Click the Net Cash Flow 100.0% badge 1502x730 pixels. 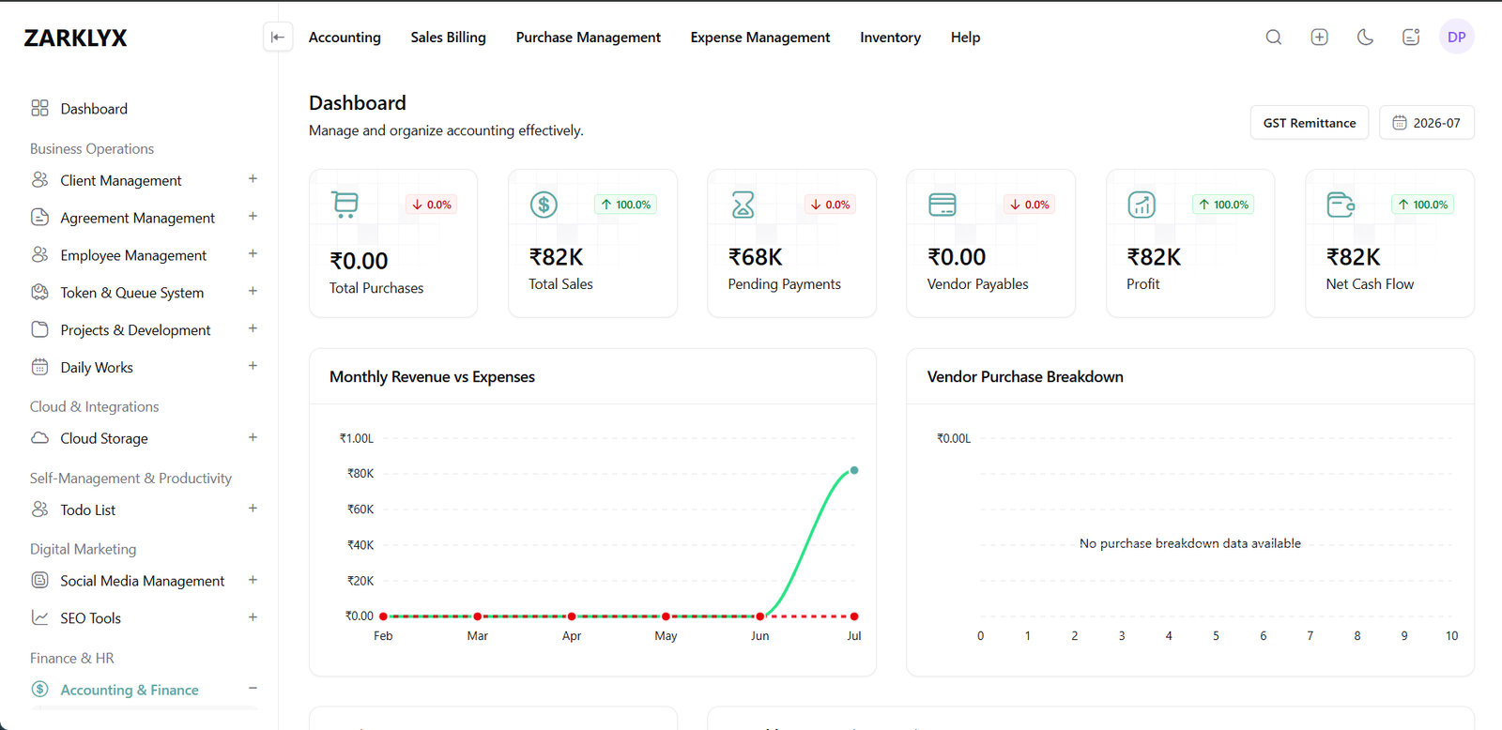coord(1423,205)
